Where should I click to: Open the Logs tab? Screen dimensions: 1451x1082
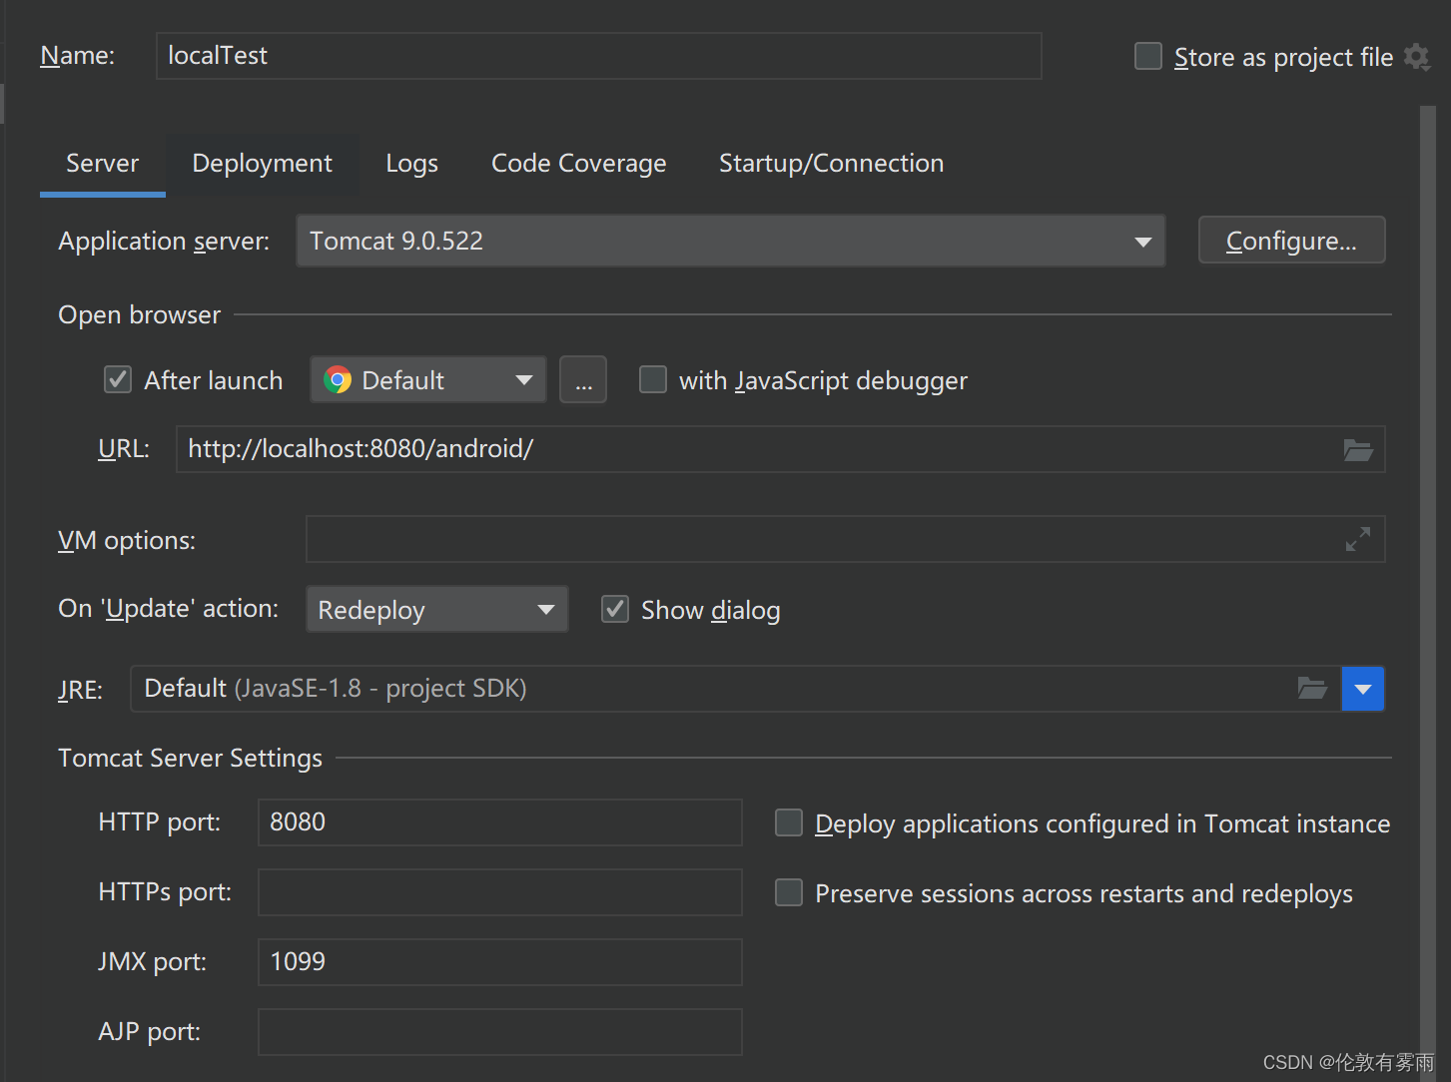click(x=411, y=164)
